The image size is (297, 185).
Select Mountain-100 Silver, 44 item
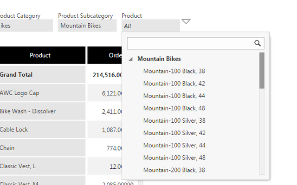click(174, 145)
